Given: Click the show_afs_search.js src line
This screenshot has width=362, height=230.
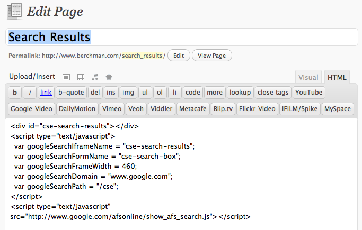Looking at the screenshot, I should 130,217.
